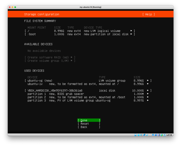Go Back to the previous installer screen
181x146 pixels.
click(x=89, y=127)
